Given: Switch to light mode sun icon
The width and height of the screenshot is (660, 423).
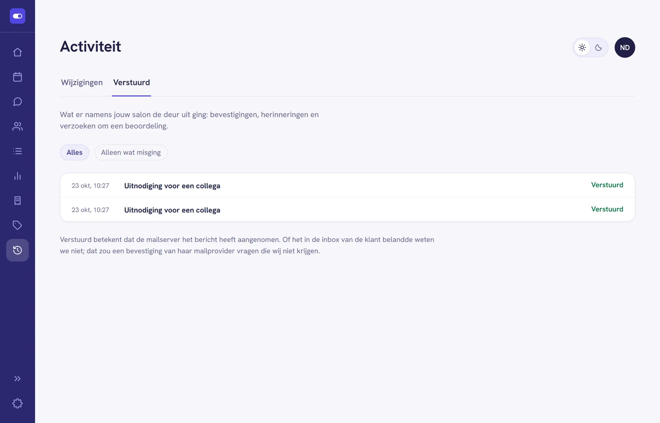Looking at the screenshot, I should [x=582, y=47].
